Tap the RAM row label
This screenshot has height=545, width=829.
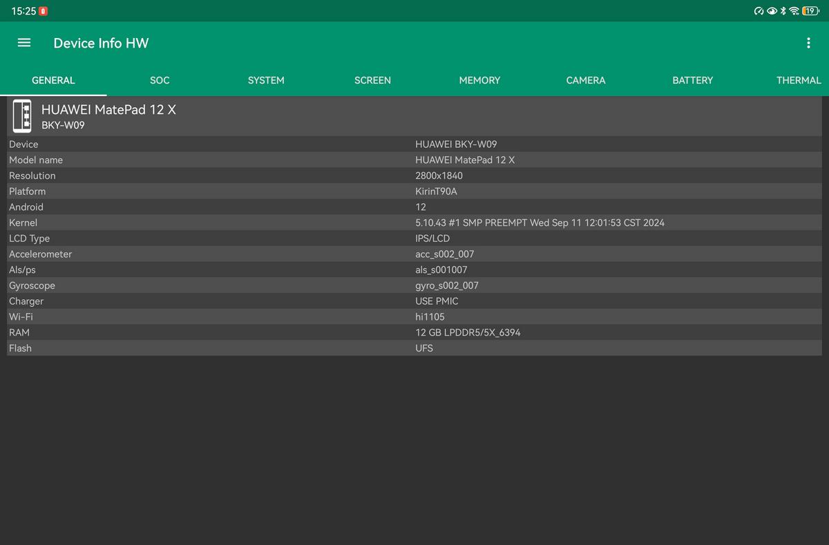pyautogui.click(x=19, y=332)
